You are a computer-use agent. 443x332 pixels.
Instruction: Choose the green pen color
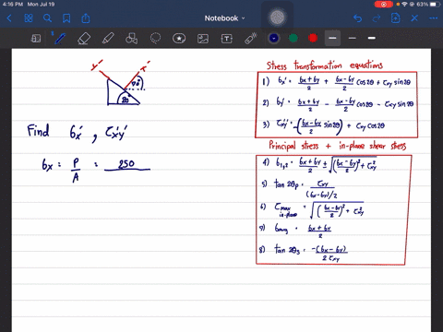(293, 38)
